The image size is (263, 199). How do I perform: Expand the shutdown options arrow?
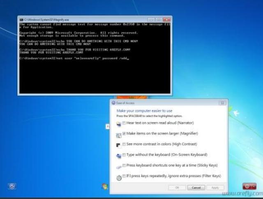pos(254,186)
